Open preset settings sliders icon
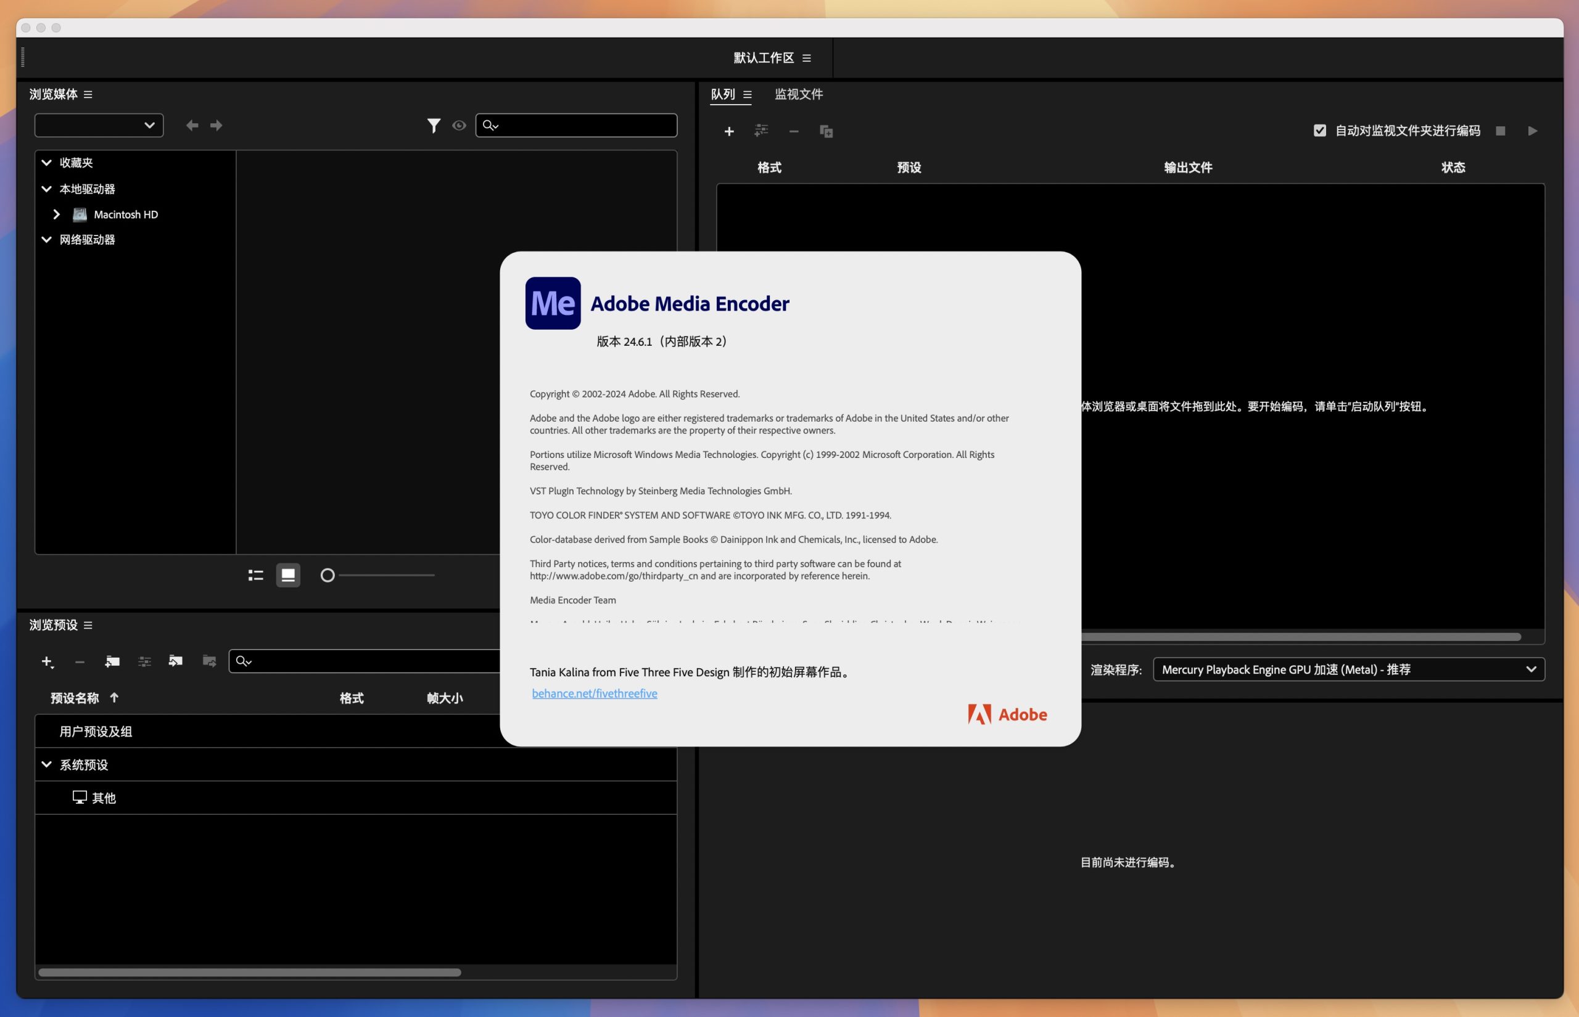Viewport: 1579px width, 1017px height. [145, 661]
